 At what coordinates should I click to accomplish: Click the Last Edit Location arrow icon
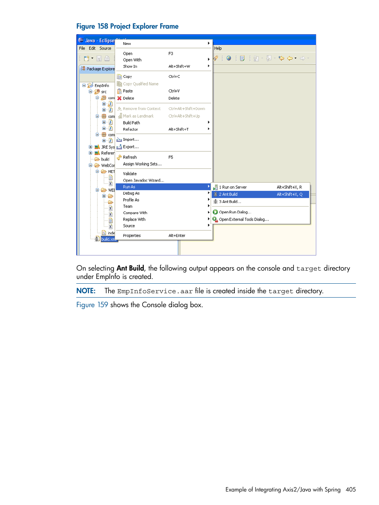coord(281,58)
